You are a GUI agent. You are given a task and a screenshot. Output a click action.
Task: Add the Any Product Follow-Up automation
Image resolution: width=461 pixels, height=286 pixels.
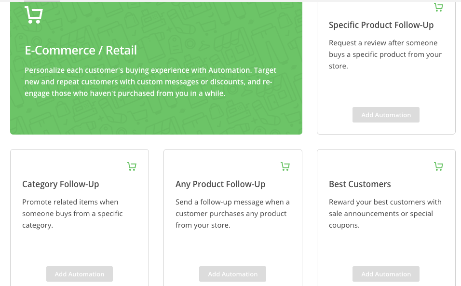[x=232, y=274]
